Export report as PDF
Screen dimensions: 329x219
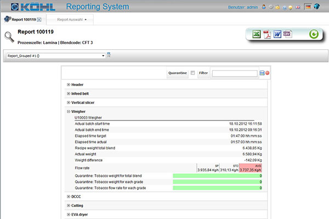point(266,34)
